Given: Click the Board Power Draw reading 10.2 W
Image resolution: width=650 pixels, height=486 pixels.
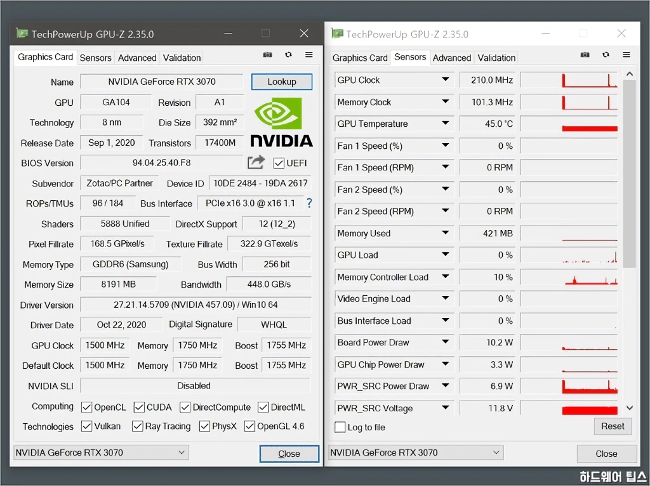Looking at the screenshot, I should pos(487,342).
